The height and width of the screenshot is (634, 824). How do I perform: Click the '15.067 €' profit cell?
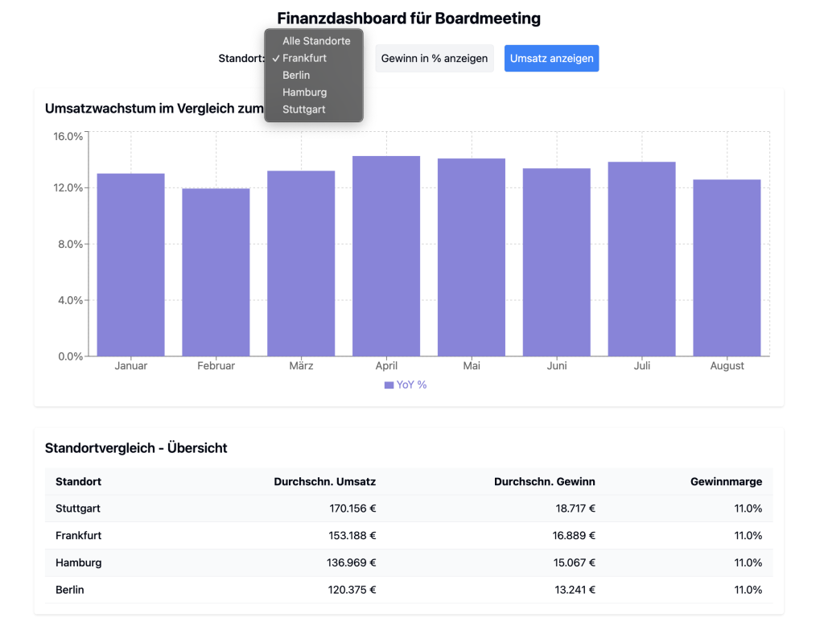[575, 562]
